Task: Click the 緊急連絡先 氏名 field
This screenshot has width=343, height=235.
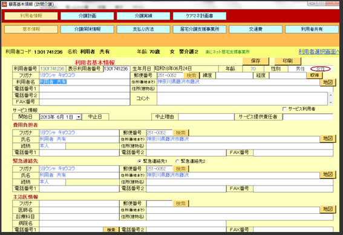Action: pos(79,175)
